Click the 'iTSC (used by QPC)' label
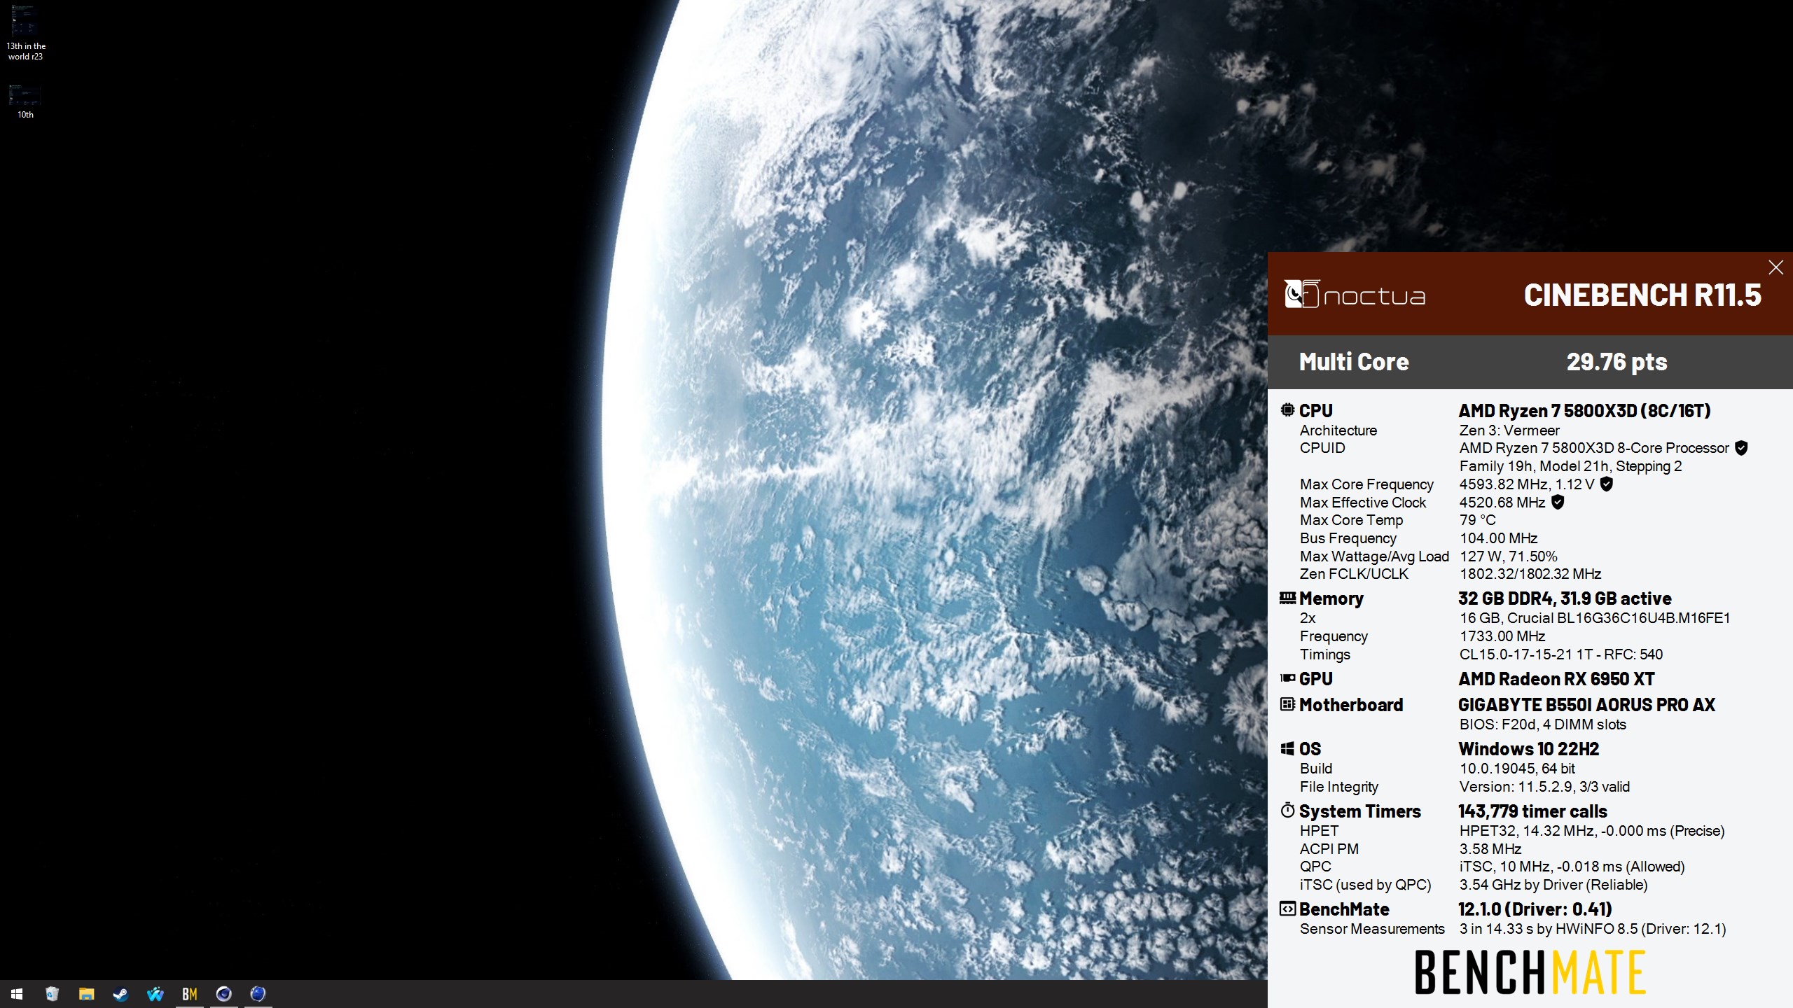1793x1008 pixels. (1365, 885)
